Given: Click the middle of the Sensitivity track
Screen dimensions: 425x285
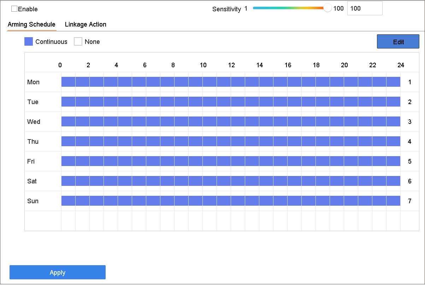Looking at the screenshot, I should pyautogui.click(x=290, y=8).
